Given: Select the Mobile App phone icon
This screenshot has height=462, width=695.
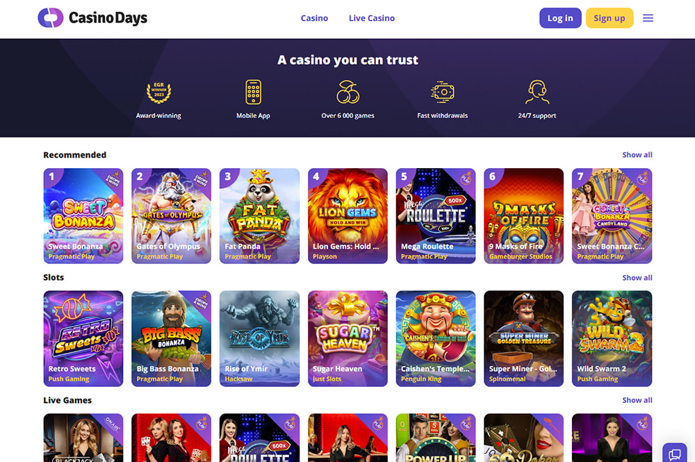Looking at the screenshot, I should [x=253, y=92].
